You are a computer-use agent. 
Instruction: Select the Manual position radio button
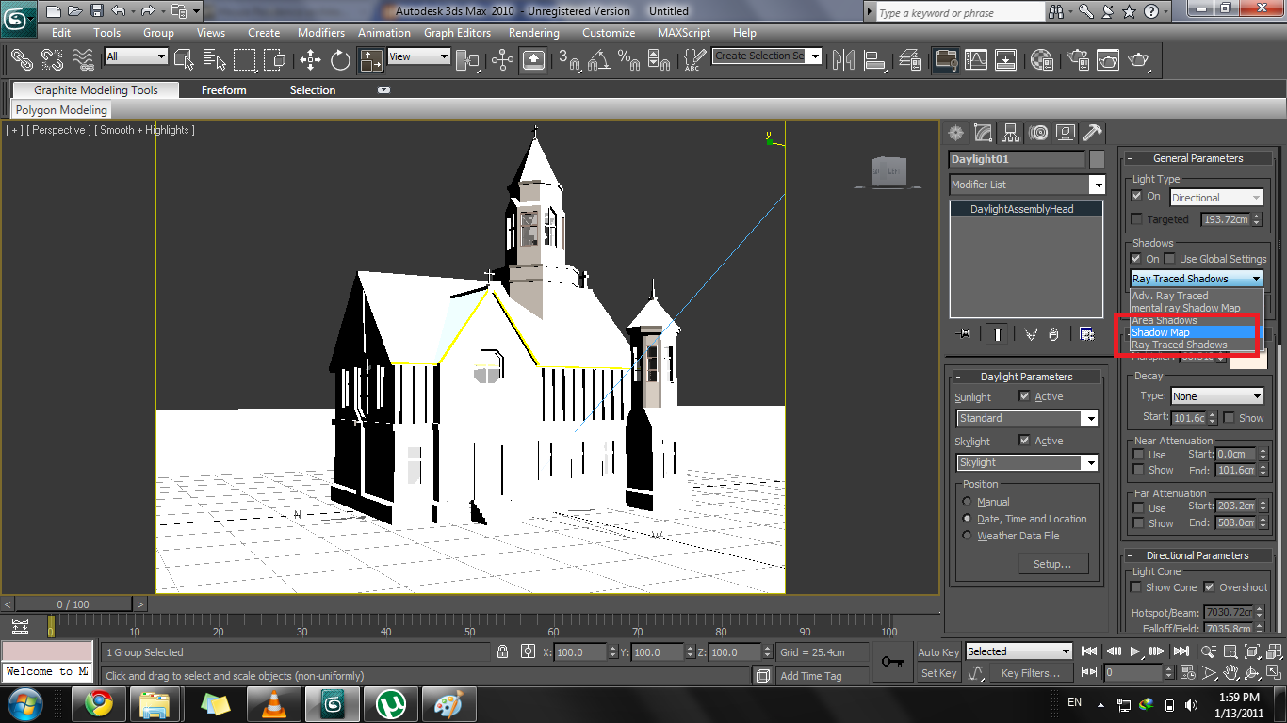click(x=967, y=502)
